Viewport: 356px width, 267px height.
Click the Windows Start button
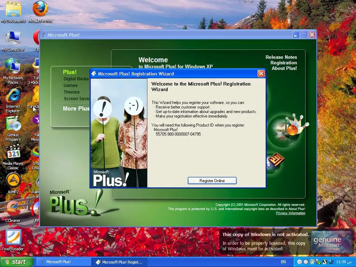[16, 262]
